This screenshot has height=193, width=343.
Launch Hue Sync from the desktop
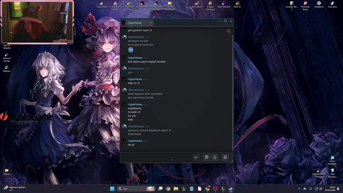(x=333, y=5)
